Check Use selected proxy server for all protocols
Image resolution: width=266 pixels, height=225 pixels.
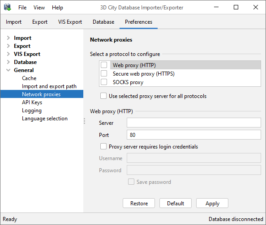pyautogui.click(x=103, y=96)
